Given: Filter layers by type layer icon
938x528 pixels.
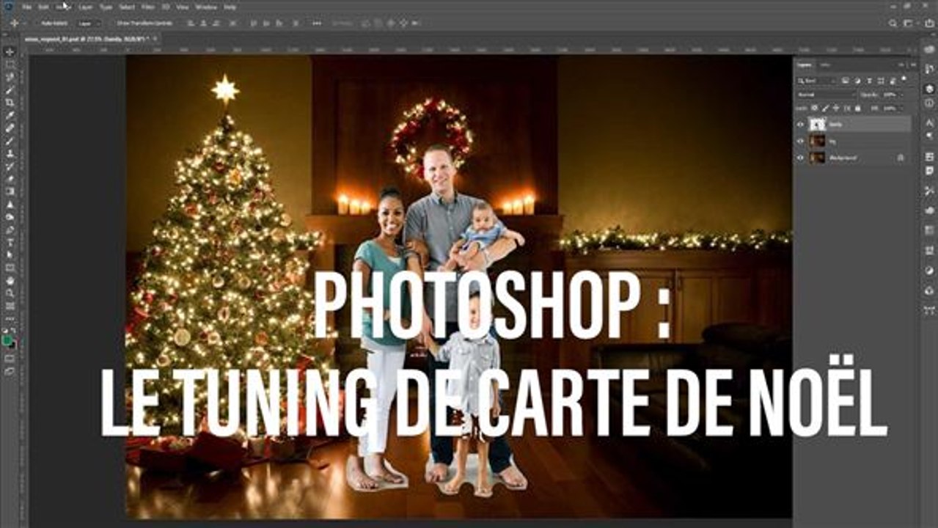Looking at the screenshot, I should coord(870,81).
